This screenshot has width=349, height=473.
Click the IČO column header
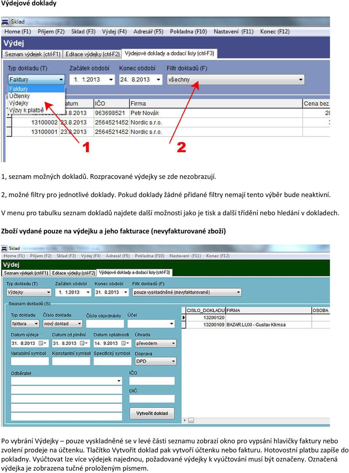[111, 103]
